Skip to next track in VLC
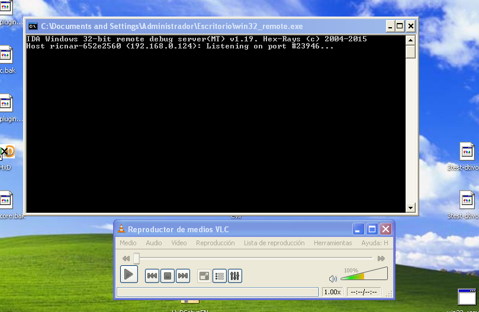 click(183, 275)
